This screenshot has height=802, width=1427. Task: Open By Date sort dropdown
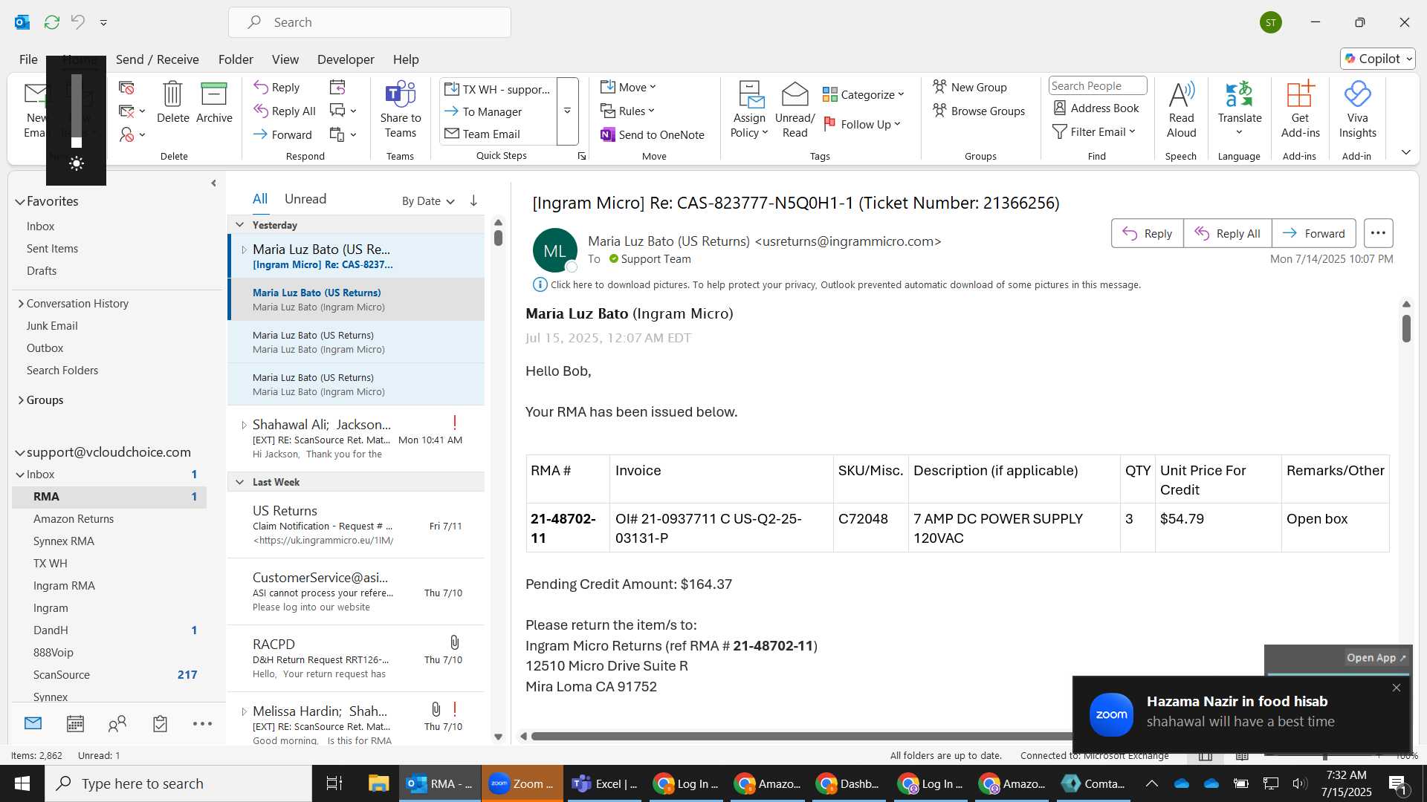pos(428,200)
